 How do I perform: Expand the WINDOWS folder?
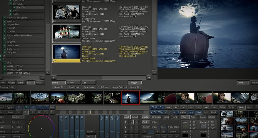click(x=4, y=42)
